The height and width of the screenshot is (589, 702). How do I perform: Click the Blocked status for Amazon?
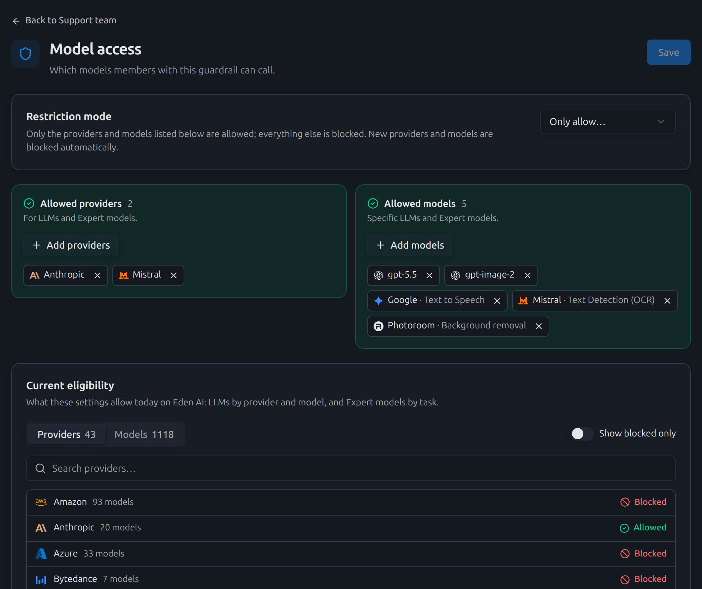coord(643,502)
